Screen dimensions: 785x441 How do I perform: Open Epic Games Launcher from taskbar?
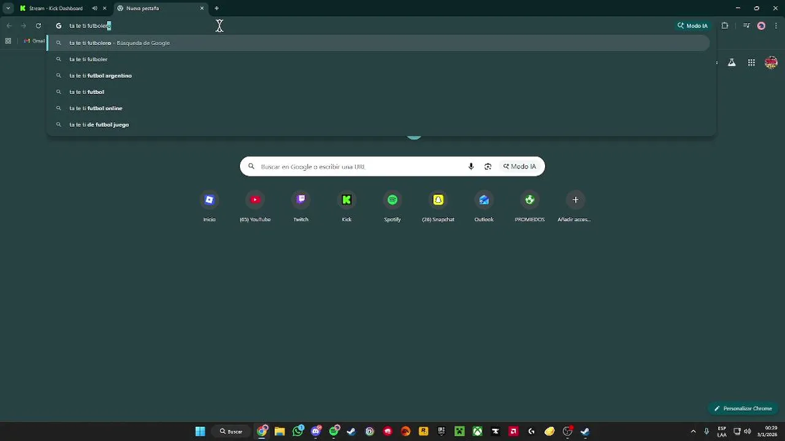point(442,431)
